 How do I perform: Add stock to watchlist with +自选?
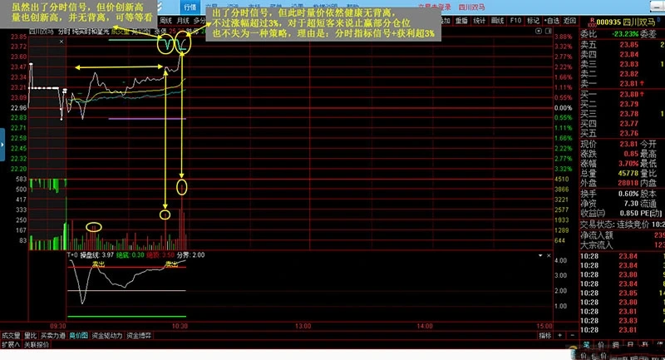pos(552,20)
